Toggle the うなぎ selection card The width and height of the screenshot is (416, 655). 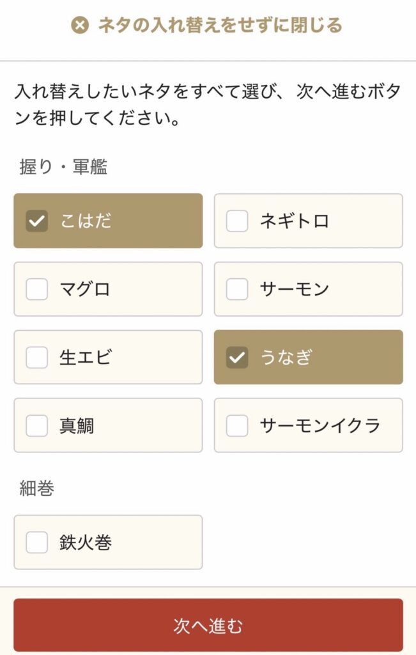(308, 357)
